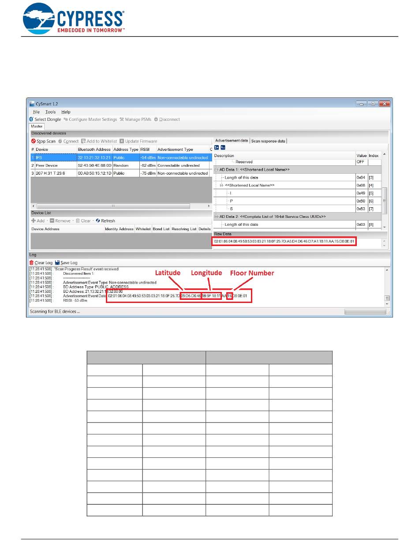This screenshot has width=419, height=553.
Task: Click the Manage PSMs label
Action: [138, 120]
